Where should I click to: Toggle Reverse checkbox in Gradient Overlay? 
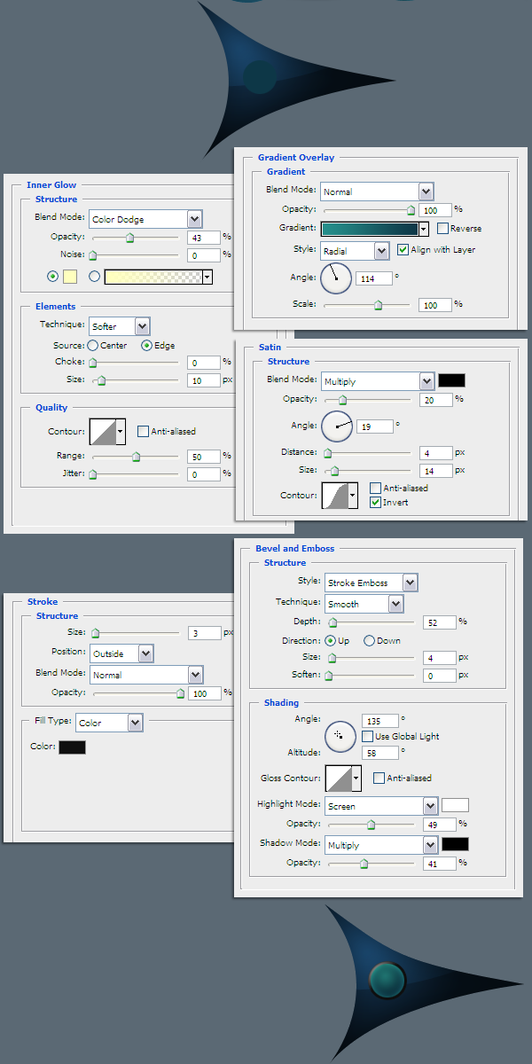pos(442,229)
